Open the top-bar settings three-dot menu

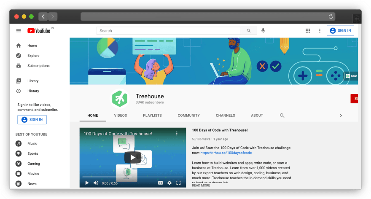[320, 31]
